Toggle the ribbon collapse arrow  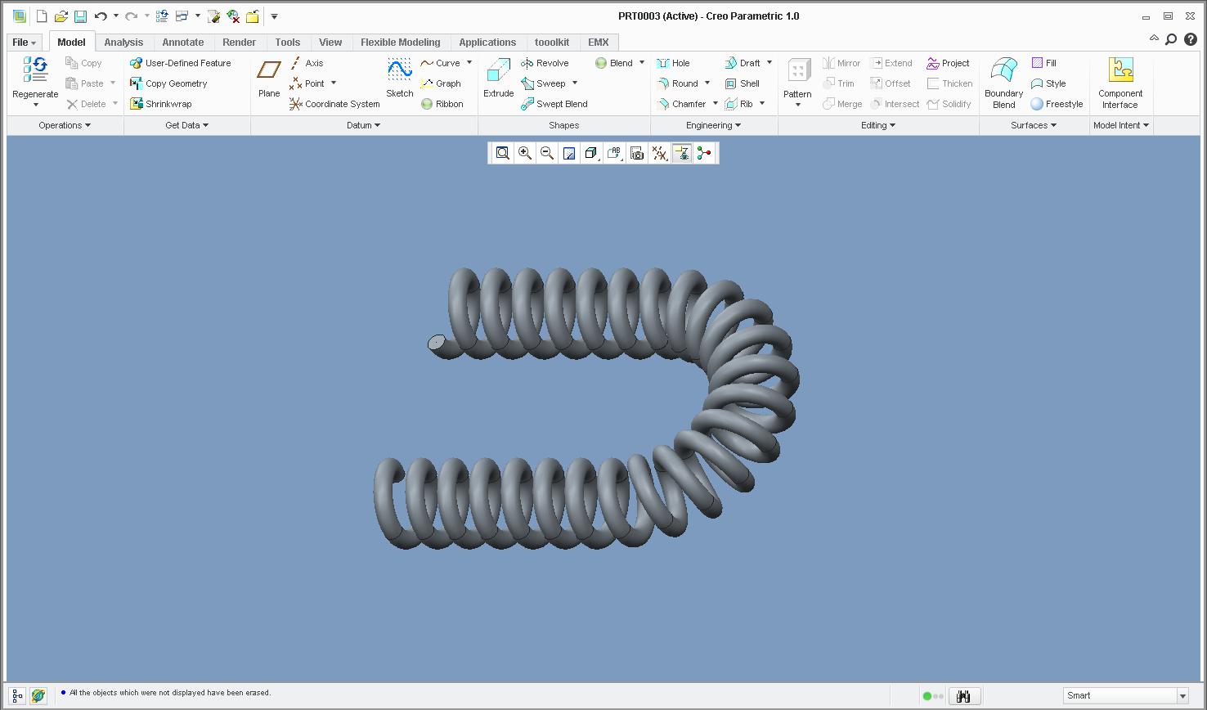pos(1154,38)
